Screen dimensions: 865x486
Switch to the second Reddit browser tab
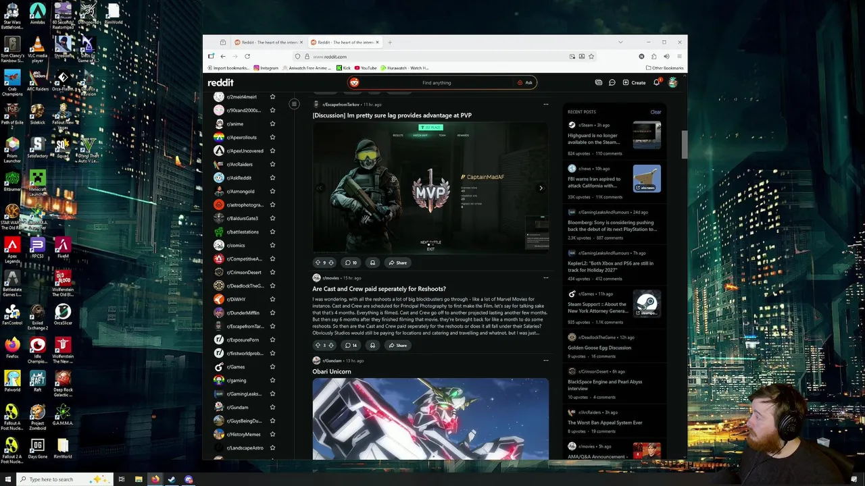click(x=344, y=43)
